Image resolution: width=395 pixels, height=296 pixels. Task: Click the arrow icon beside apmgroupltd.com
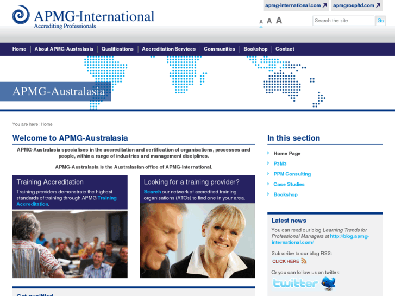click(378, 5)
